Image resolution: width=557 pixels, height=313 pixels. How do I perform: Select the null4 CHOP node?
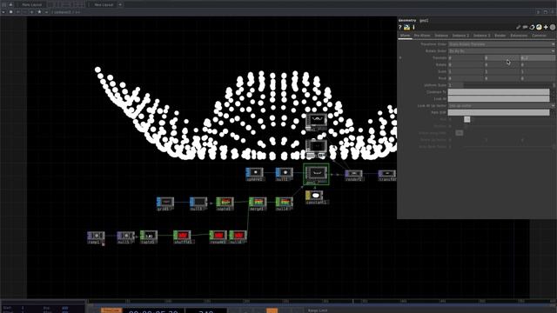coord(285,203)
